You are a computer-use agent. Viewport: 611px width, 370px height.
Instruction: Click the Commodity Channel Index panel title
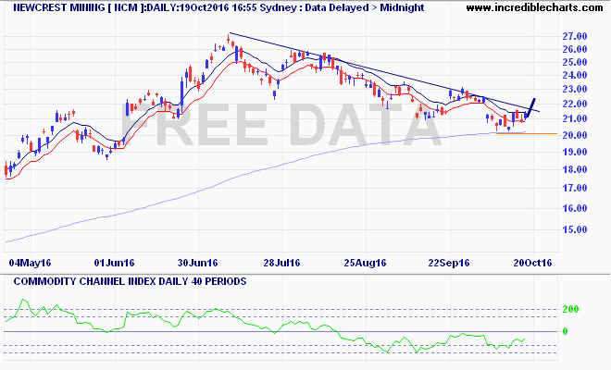point(126,280)
